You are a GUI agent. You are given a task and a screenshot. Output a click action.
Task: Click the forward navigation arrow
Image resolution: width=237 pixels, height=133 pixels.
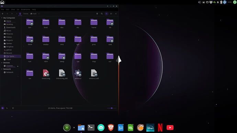8,14
